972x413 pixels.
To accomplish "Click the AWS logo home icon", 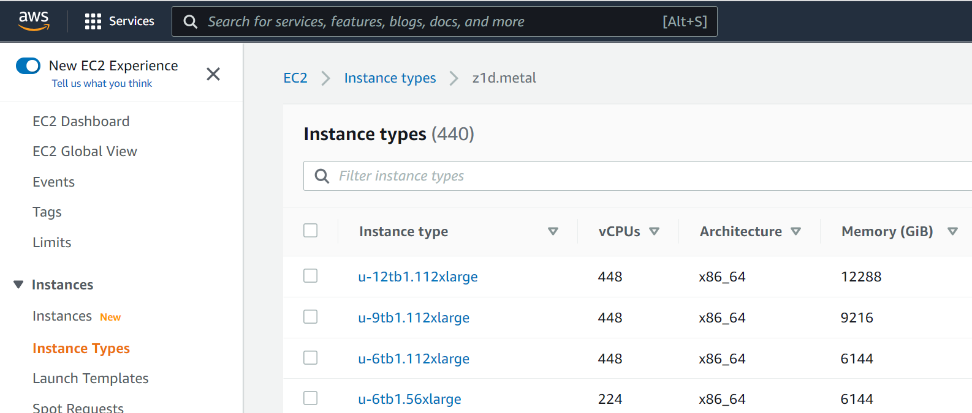I will coord(34,21).
